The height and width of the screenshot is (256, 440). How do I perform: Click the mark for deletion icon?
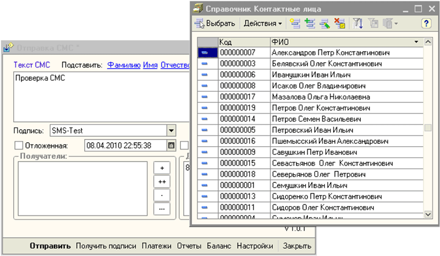click(340, 24)
